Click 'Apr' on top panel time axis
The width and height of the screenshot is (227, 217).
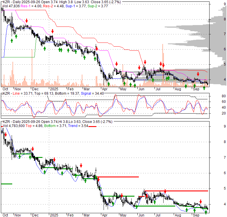pyautogui.click(x=105, y=89)
